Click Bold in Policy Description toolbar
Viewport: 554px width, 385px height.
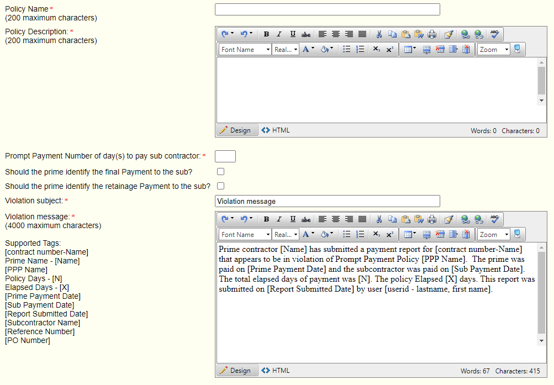[x=266, y=34]
